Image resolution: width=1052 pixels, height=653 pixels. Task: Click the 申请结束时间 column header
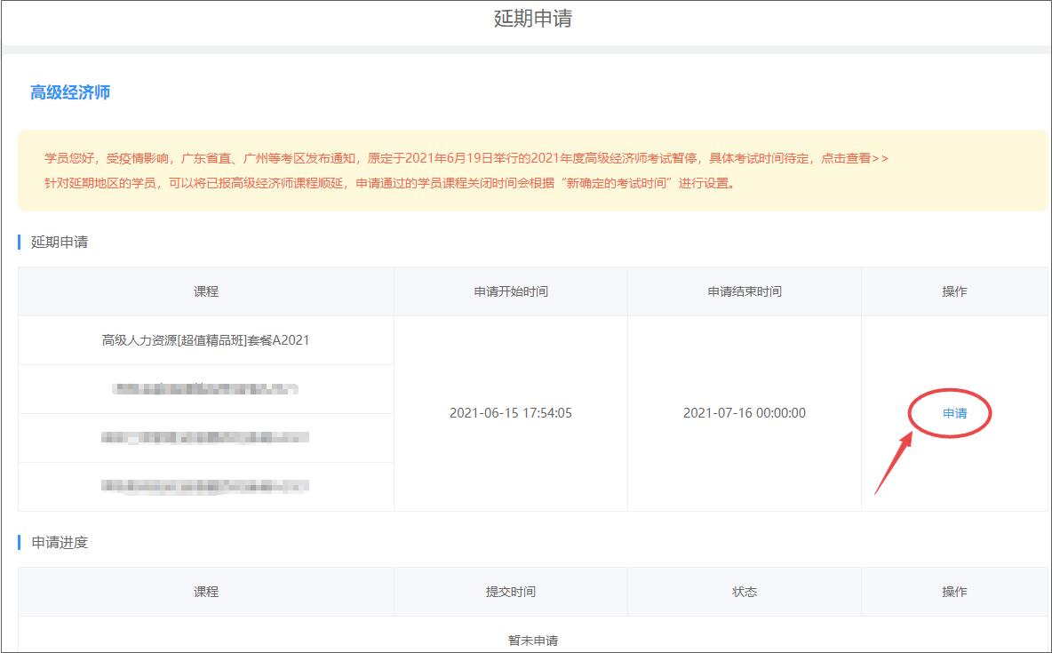click(745, 291)
